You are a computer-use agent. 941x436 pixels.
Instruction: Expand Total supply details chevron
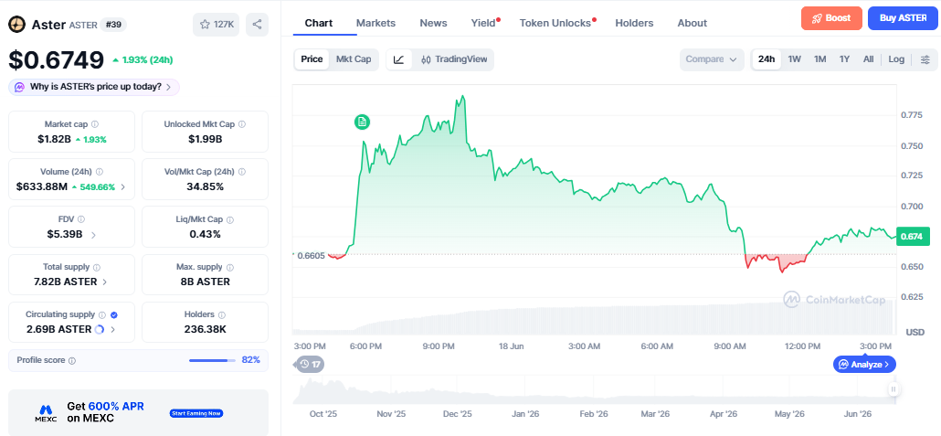coord(105,282)
